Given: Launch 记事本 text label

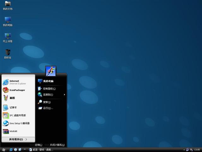Looking at the screenshot, I should [13, 107].
